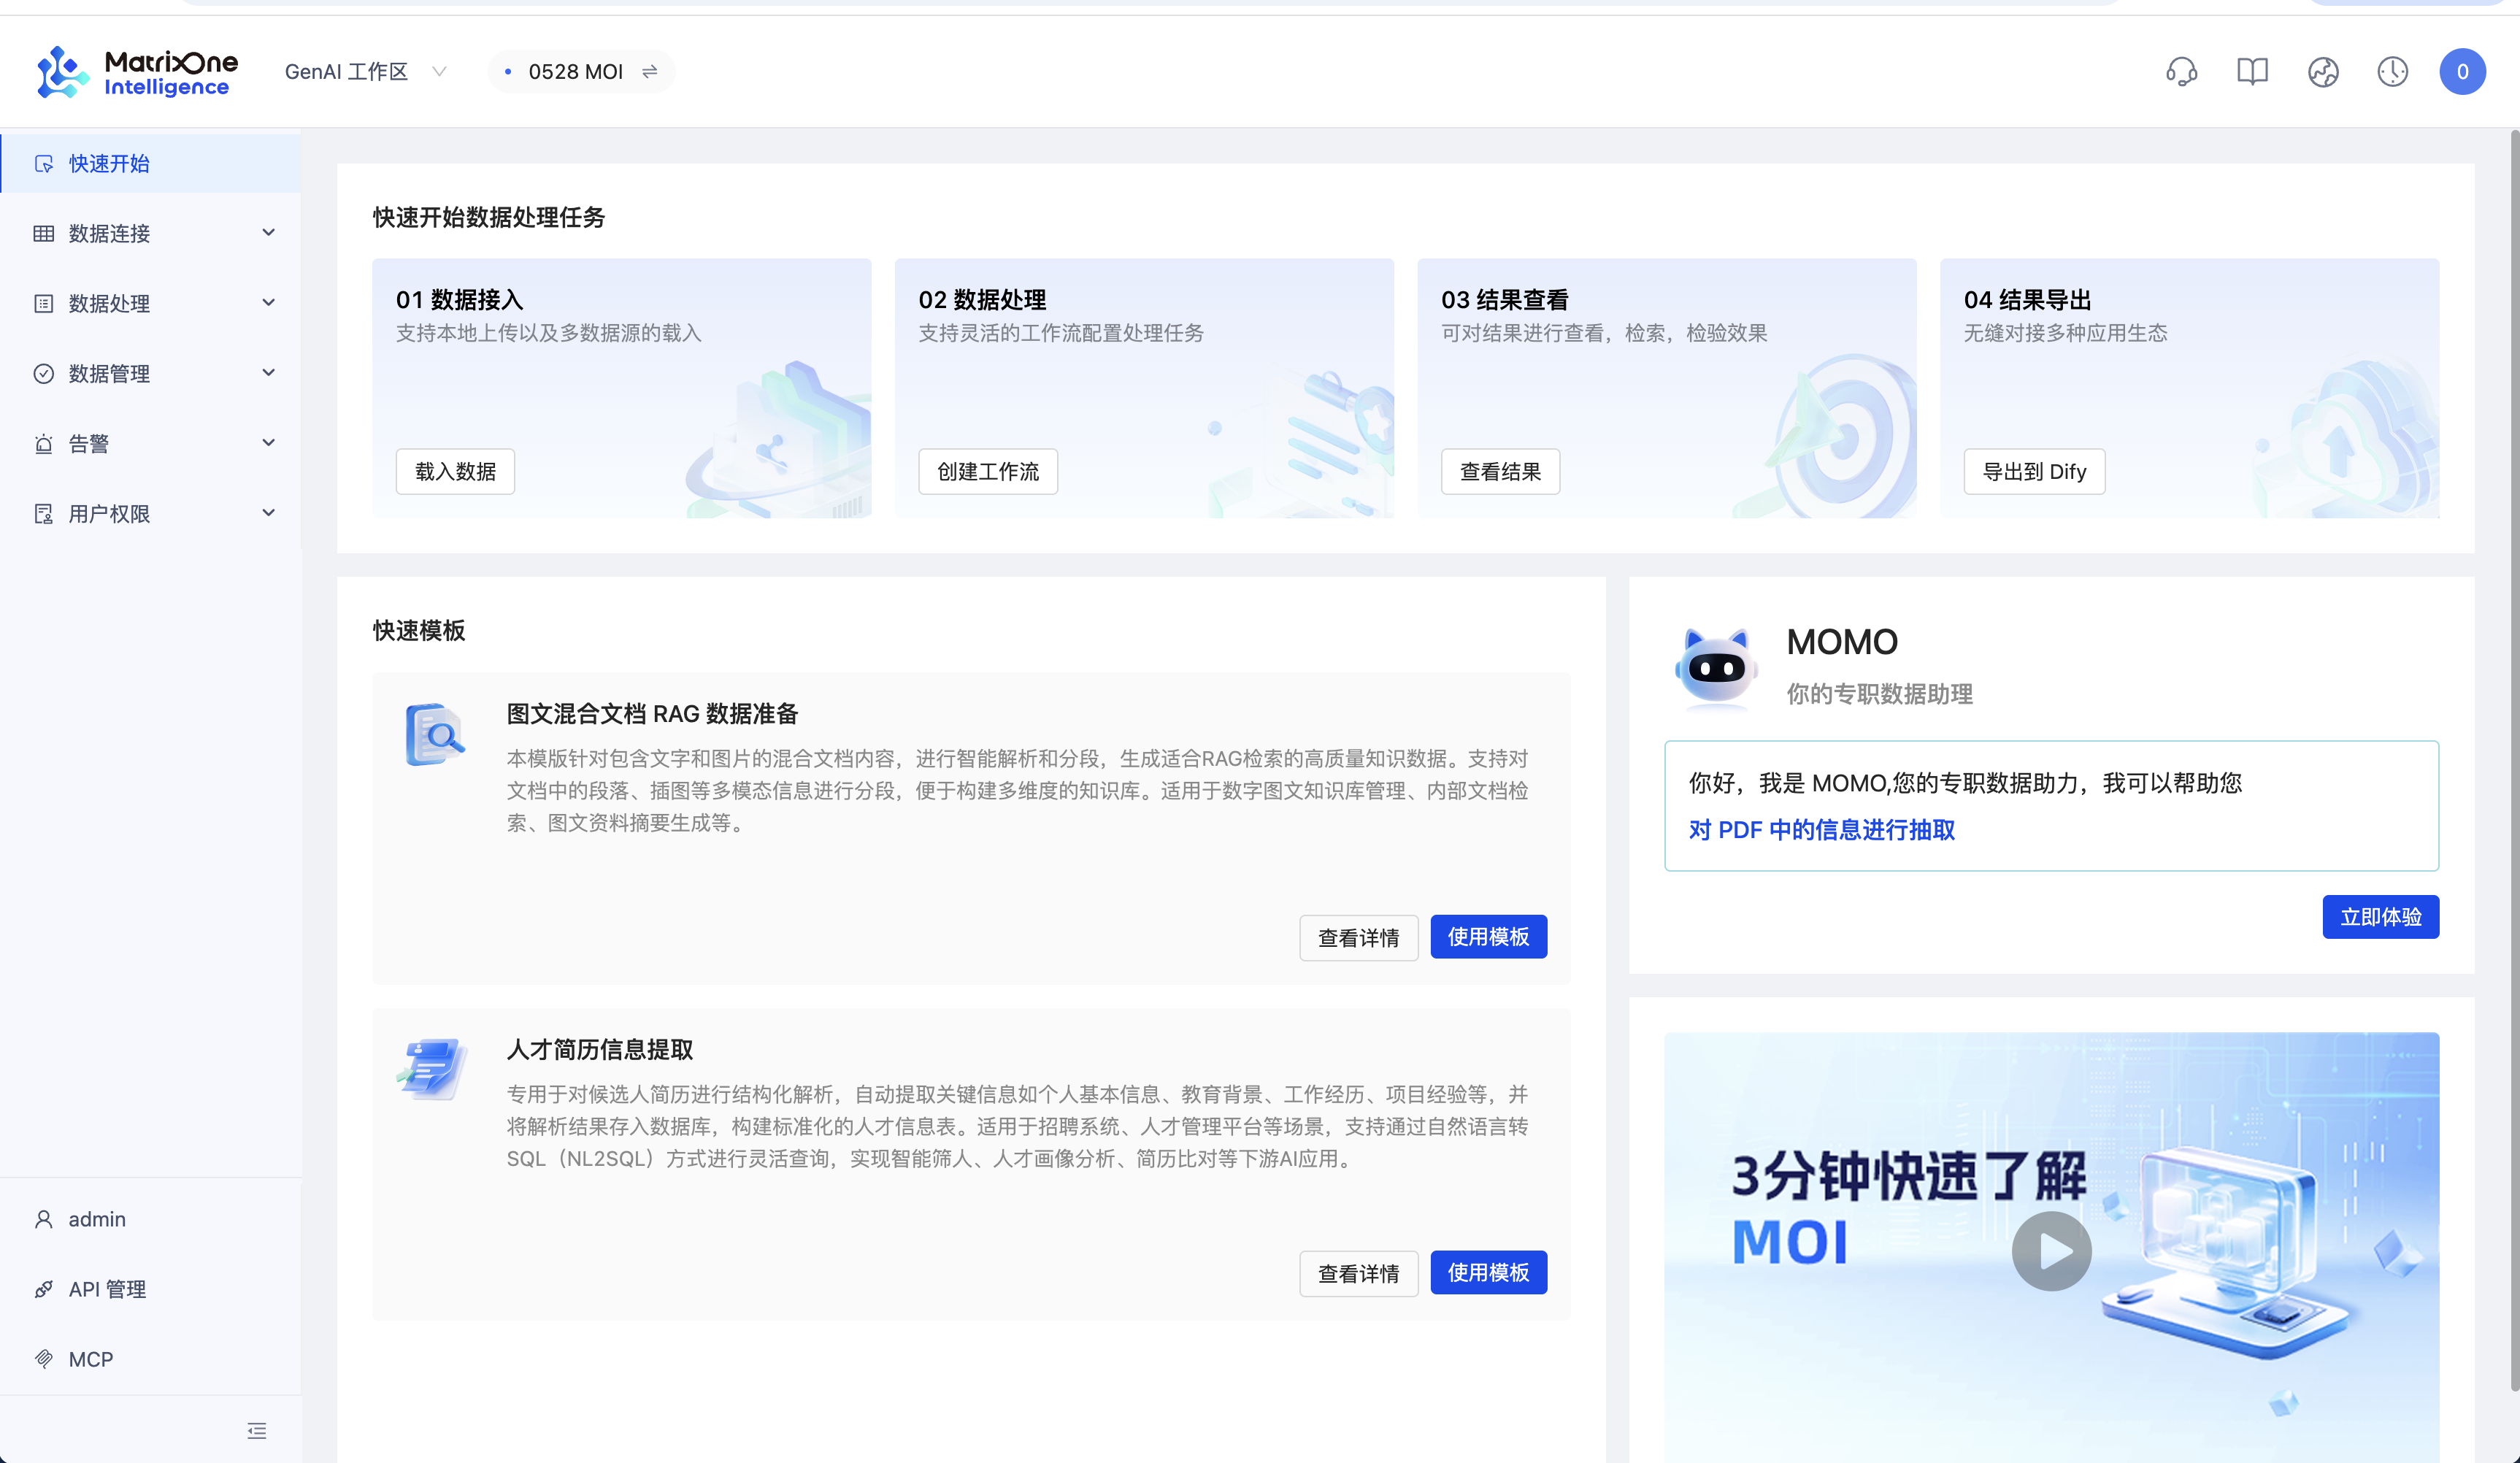This screenshot has width=2520, height=1463.
Task: Click the 载入数据 button
Action: tap(455, 471)
